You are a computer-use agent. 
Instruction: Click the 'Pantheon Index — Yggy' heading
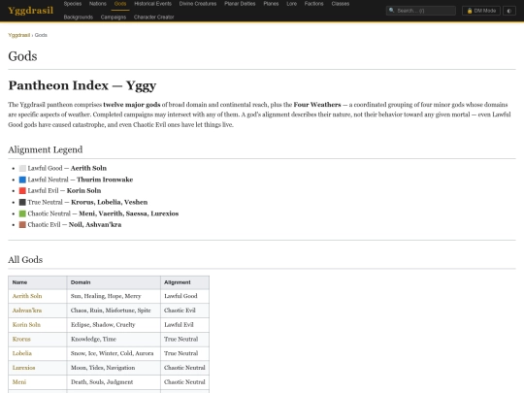(x=82, y=85)
